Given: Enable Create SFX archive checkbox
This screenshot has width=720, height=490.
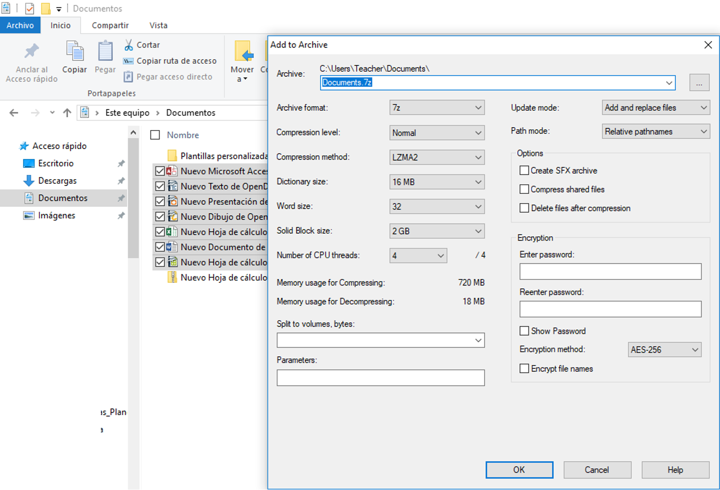Looking at the screenshot, I should click(524, 170).
